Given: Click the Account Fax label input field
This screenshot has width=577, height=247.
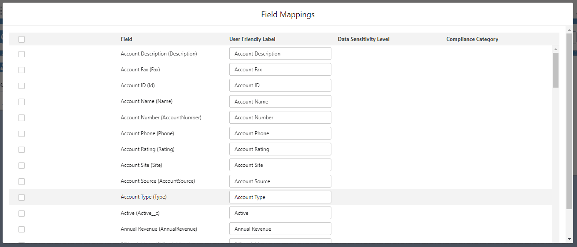Looking at the screenshot, I should coord(280,70).
